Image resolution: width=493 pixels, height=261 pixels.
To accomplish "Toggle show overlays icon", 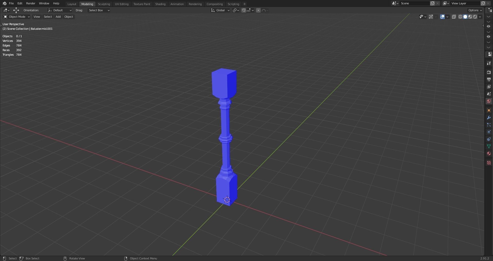I will (442, 17).
